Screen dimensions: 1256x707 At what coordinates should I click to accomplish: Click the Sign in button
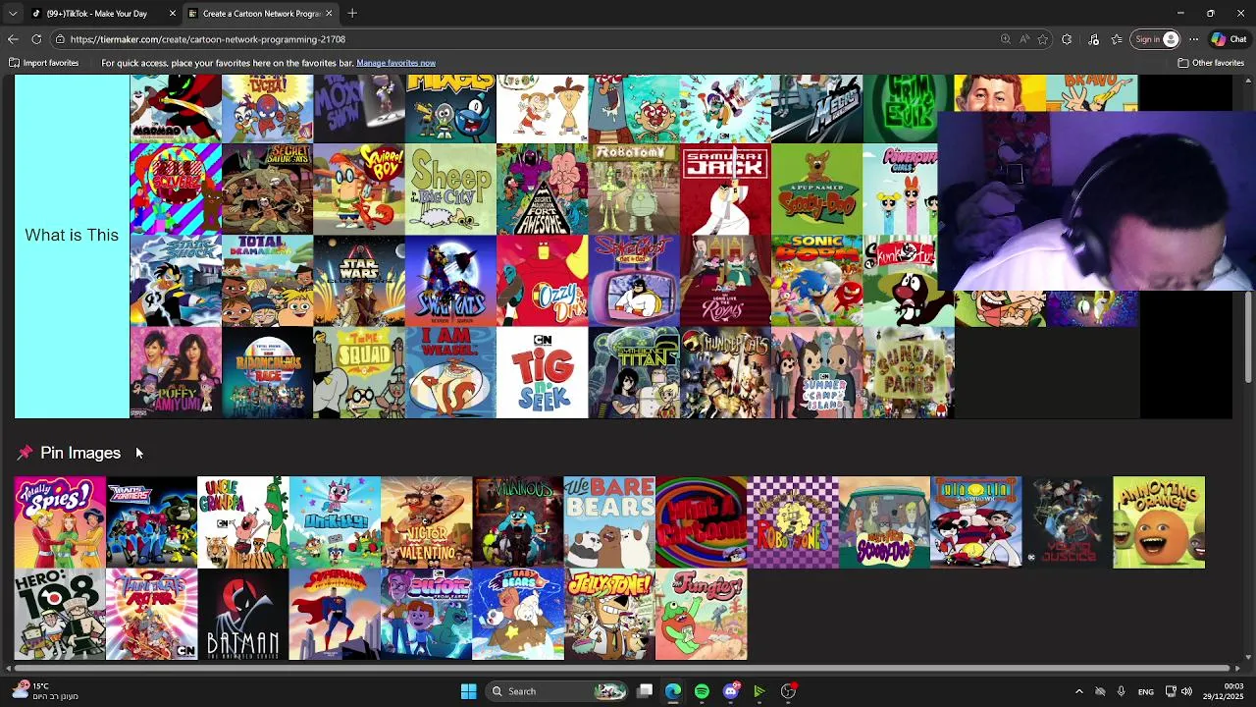point(1155,39)
